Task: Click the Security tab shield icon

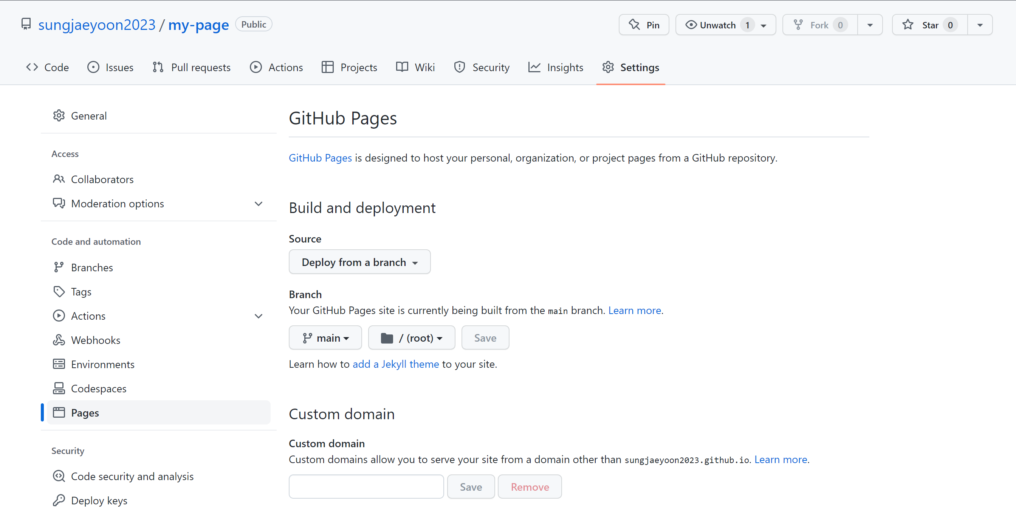Action: point(460,67)
